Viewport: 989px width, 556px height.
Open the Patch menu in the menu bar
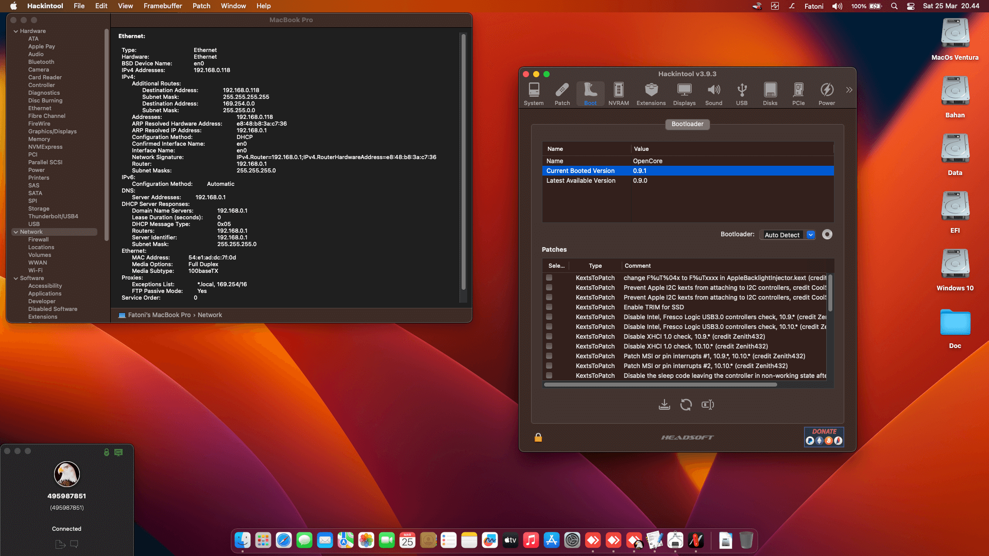pyautogui.click(x=201, y=6)
